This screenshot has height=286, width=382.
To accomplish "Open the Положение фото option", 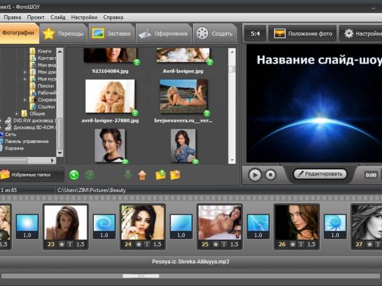I will 302,33.
